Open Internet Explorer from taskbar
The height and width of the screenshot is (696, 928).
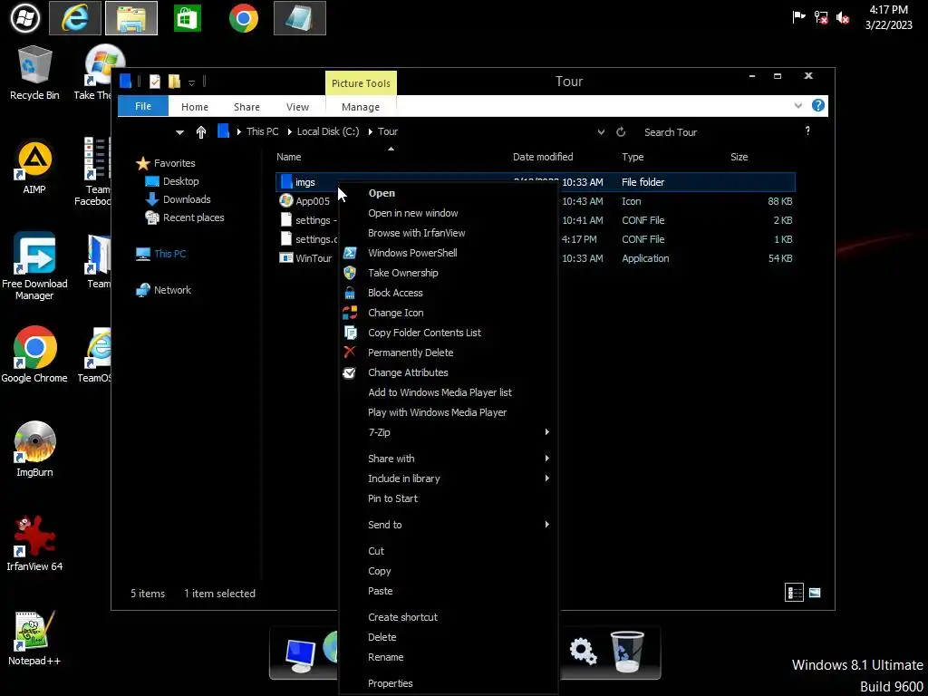pos(75,18)
